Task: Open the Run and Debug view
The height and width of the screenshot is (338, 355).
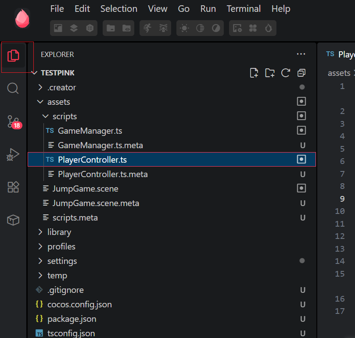Action: tap(13, 154)
